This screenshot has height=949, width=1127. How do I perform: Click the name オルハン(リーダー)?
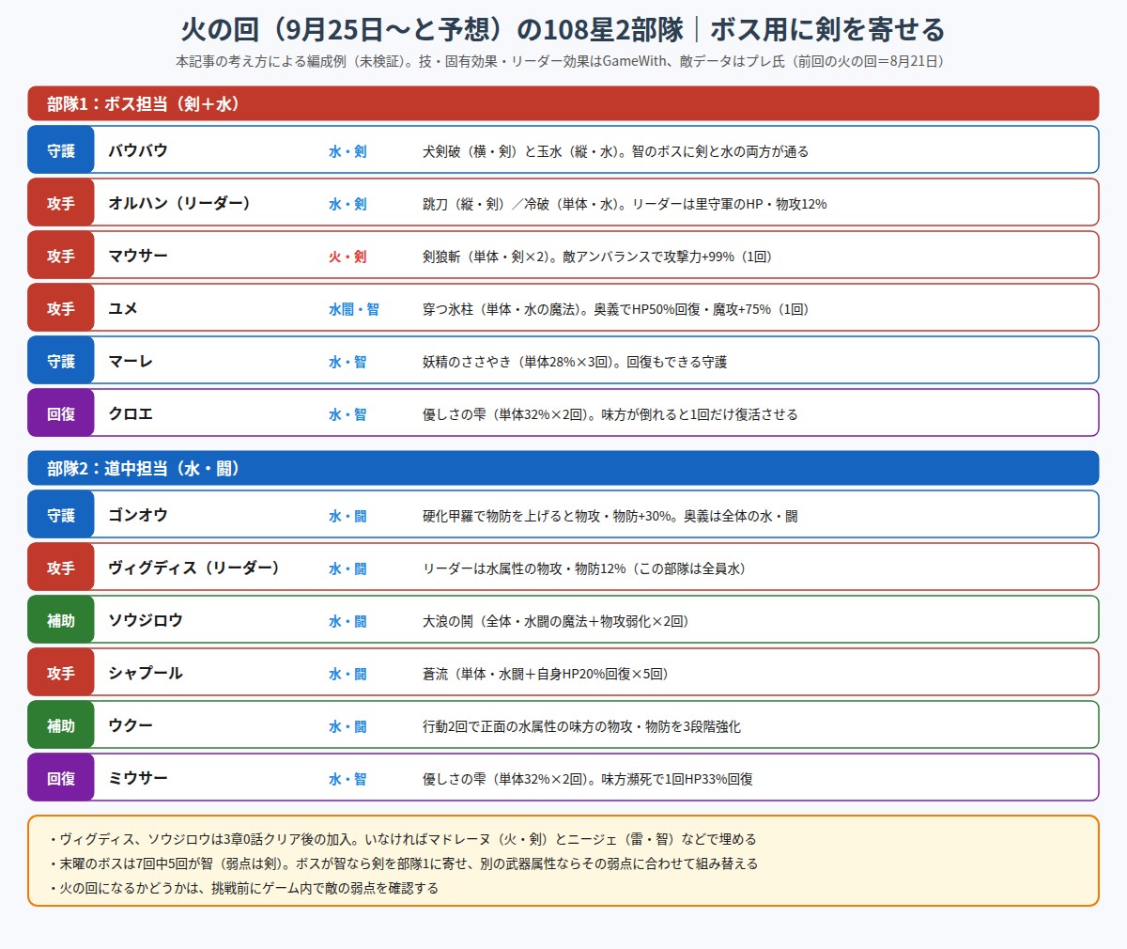coord(179,203)
